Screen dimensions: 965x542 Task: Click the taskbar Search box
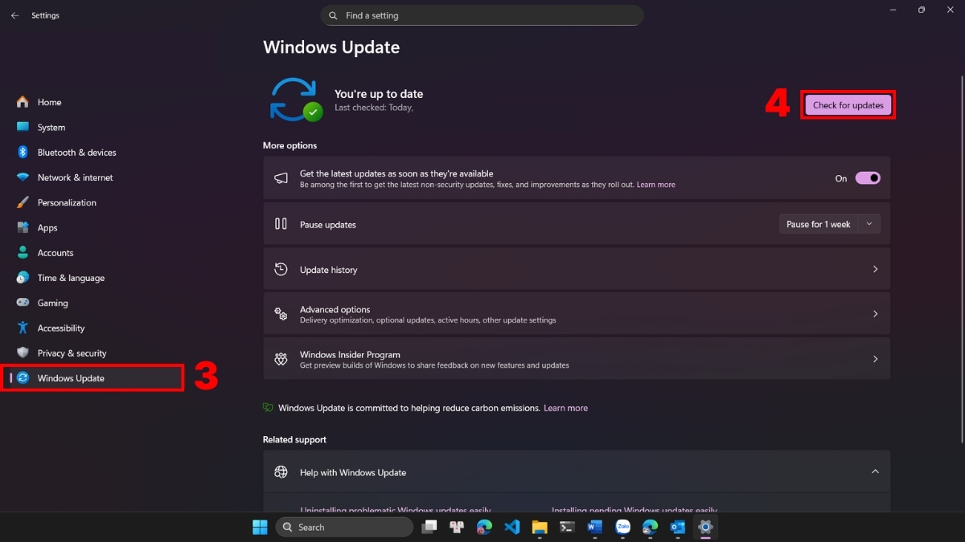(344, 527)
